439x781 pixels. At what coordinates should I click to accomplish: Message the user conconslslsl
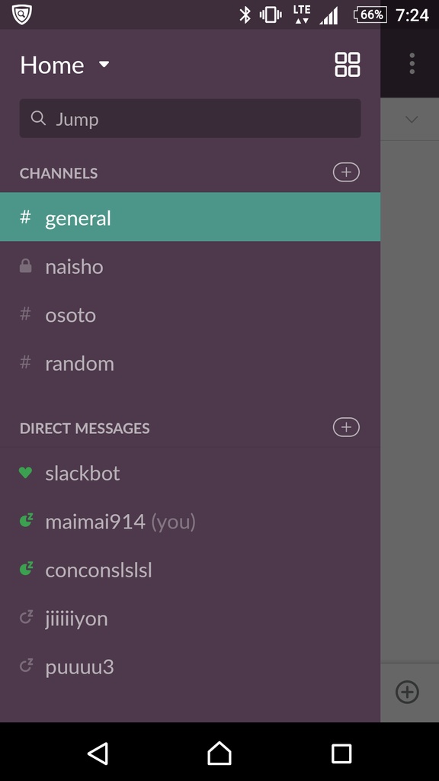(x=190, y=570)
